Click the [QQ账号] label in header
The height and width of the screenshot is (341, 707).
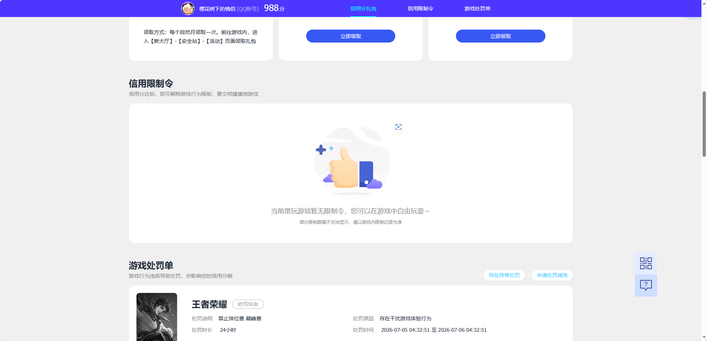click(x=248, y=9)
